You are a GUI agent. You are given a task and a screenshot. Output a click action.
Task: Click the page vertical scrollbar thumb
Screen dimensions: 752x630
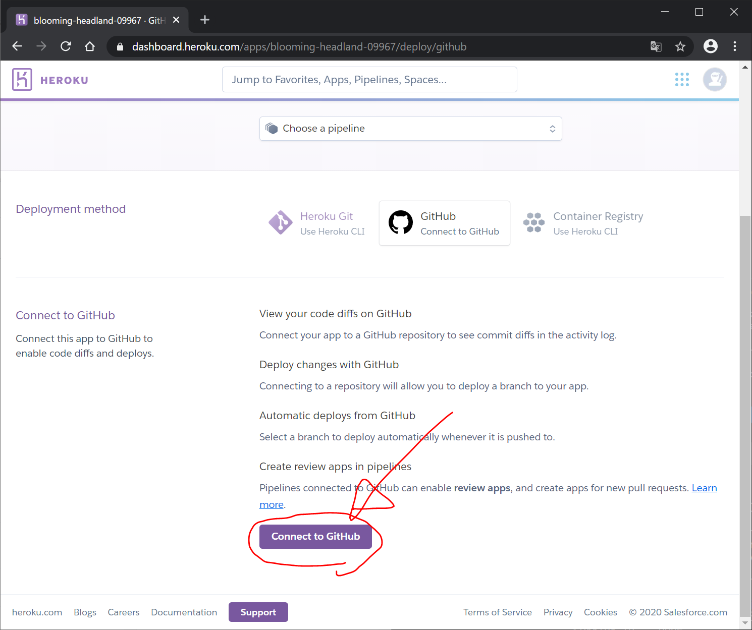745,416
